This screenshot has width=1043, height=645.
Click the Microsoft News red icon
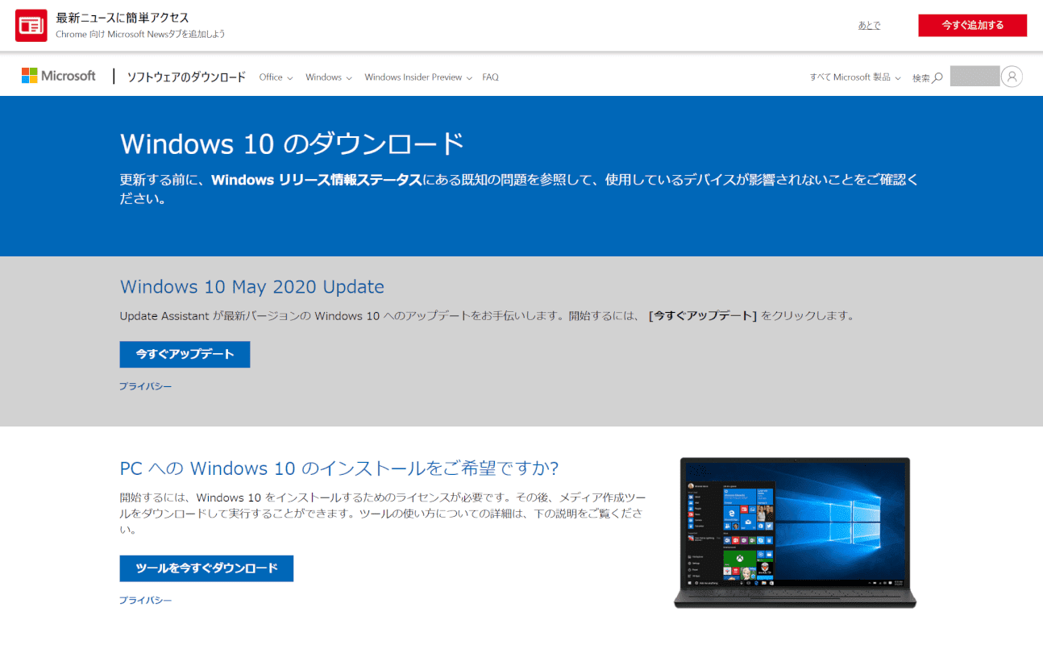pos(31,25)
